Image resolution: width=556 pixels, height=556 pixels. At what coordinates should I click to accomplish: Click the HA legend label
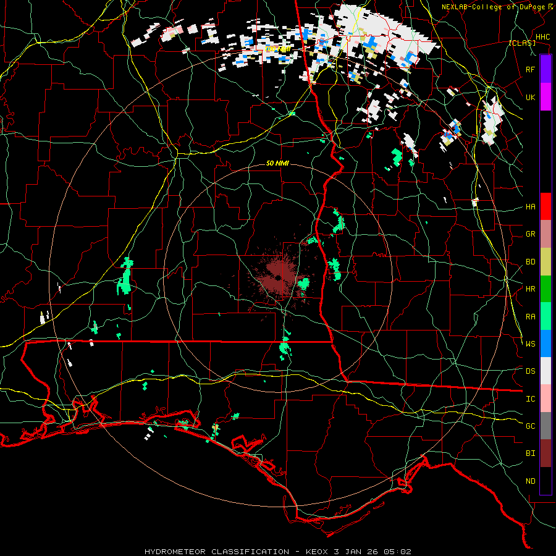[530, 207]
